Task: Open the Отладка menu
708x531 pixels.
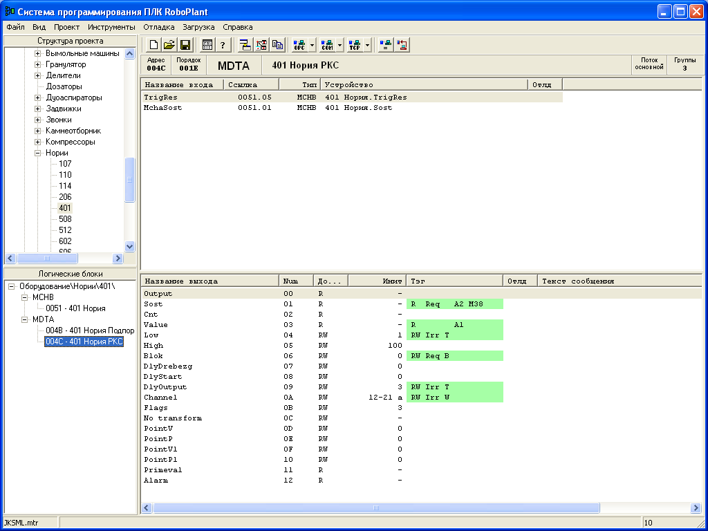Action: coord(158,27)
